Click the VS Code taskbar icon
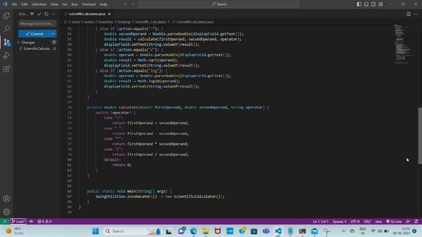The image size is (422, 237). (278, 231)
